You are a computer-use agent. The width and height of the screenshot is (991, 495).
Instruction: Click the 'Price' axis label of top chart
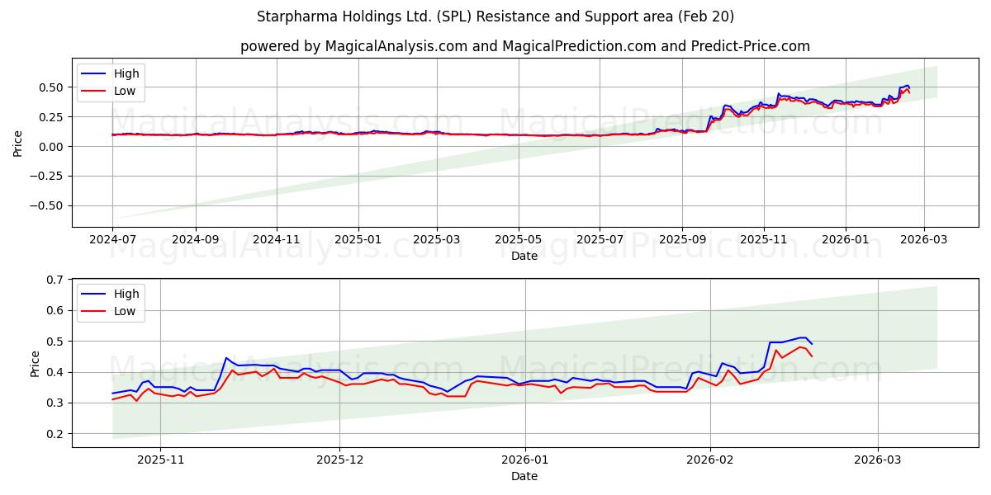point(18,142)
